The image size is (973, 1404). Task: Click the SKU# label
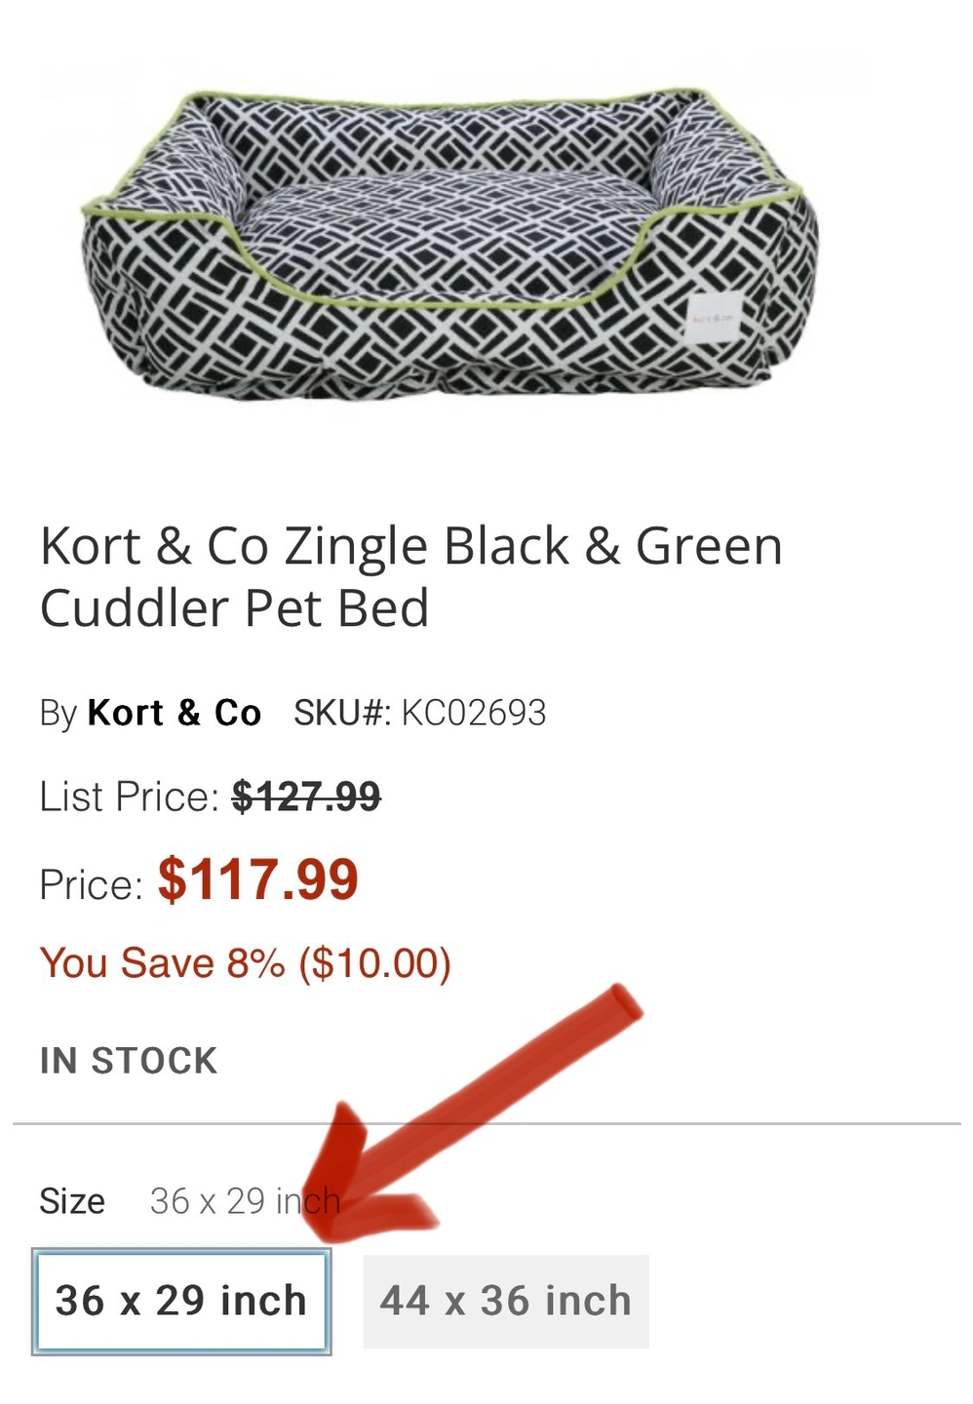(x=342, y=713)
